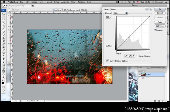170x112 pixels.
Task: Select the Lasso tool
Action: point(3,20)
